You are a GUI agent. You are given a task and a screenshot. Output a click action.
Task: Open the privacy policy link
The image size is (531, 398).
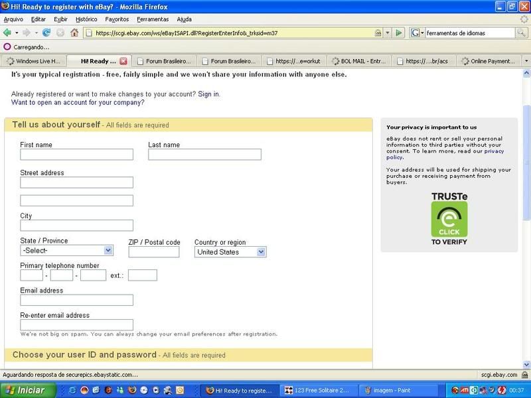pyautogui.click(x=494, y=151)
